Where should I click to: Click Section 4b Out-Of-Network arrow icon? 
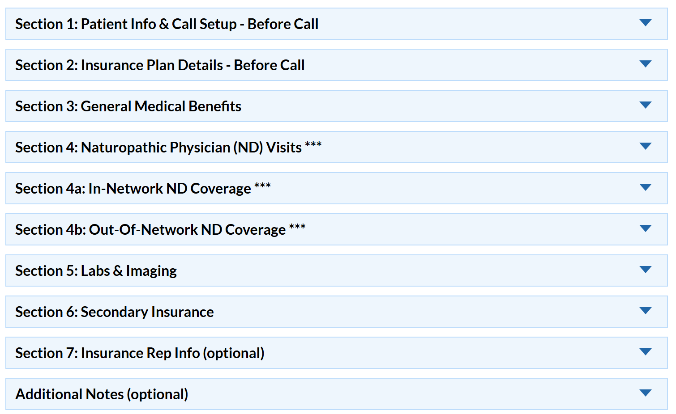coord(645,228)
